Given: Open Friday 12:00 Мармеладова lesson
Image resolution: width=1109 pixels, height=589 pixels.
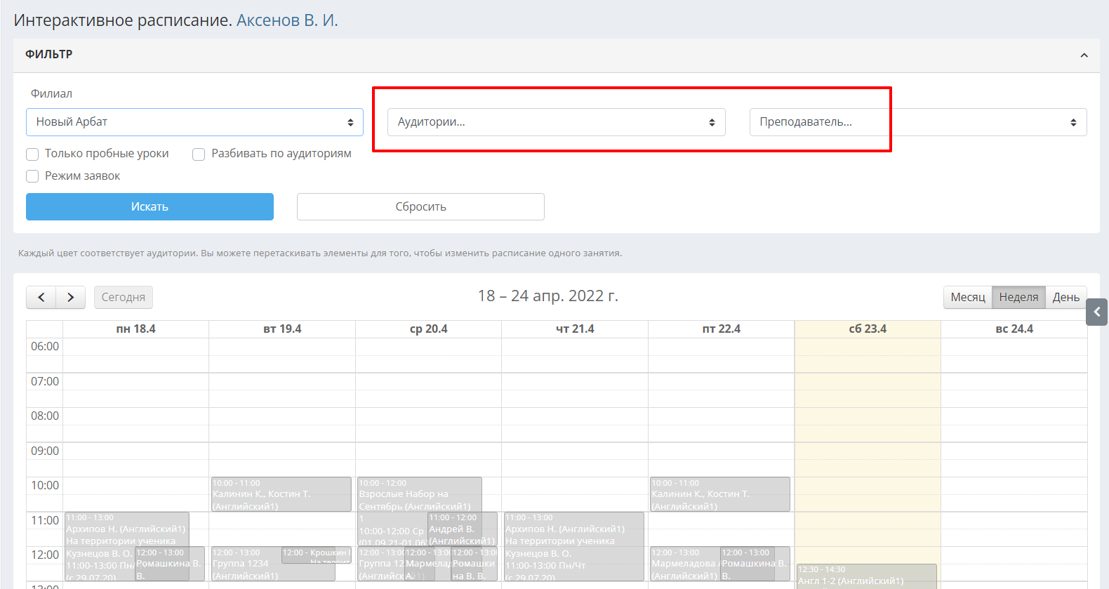Looking at the screenshot, I should (684, 564).
